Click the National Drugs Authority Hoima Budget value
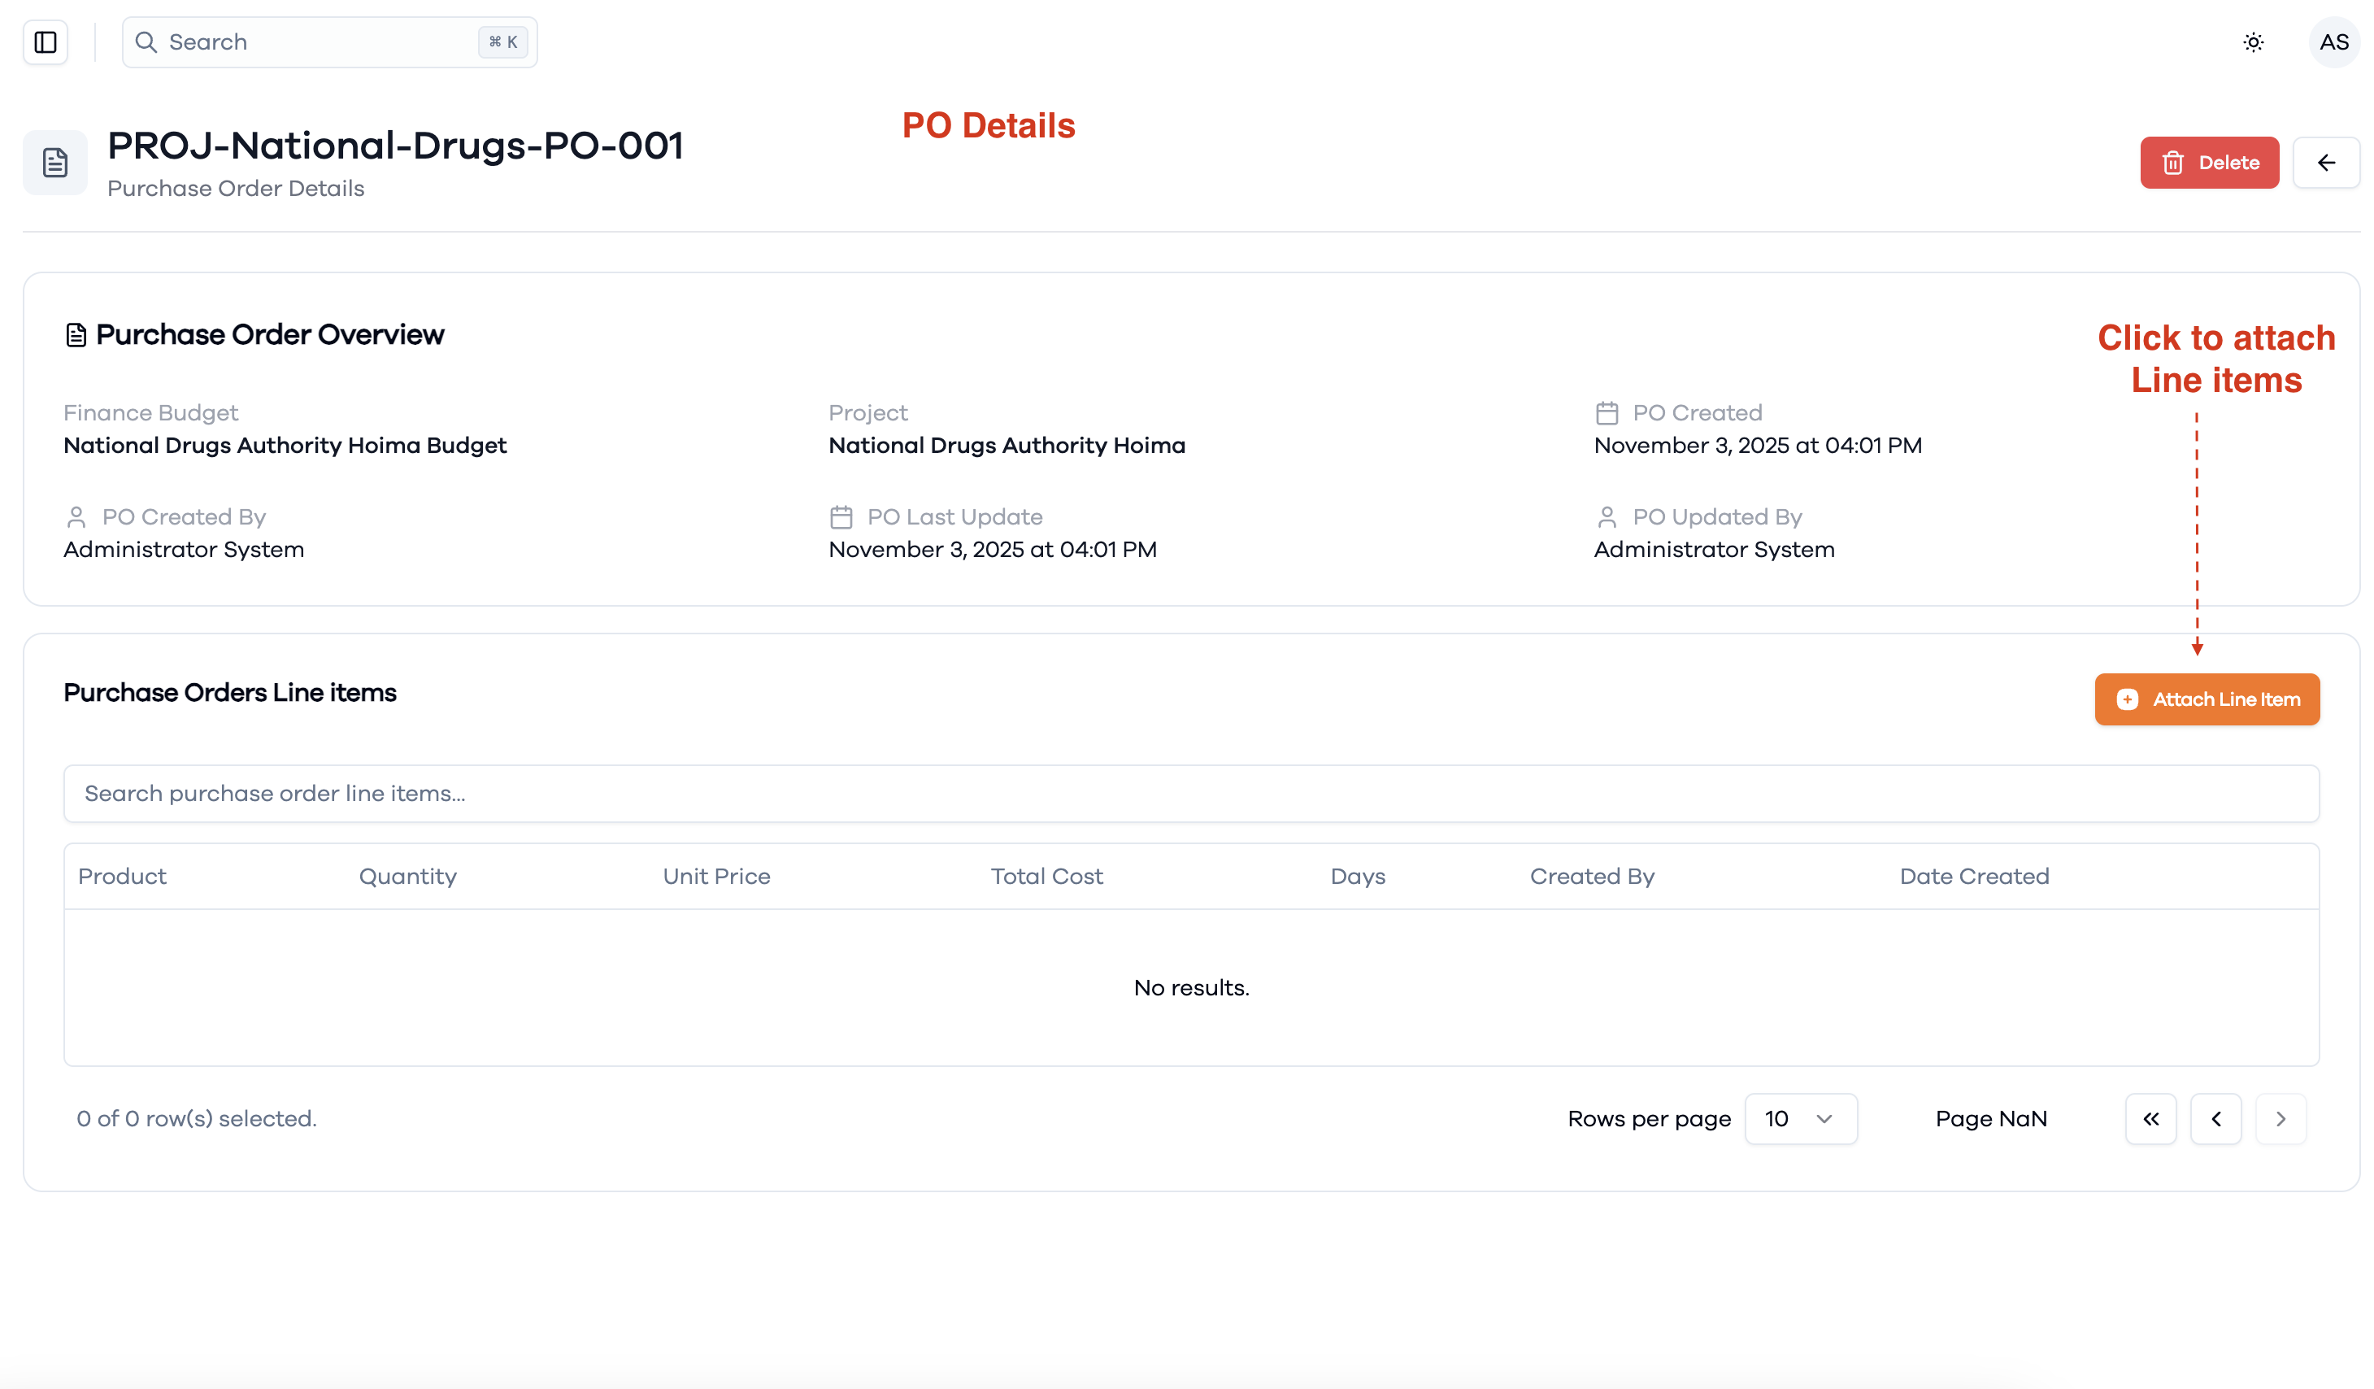 [285, 446]
